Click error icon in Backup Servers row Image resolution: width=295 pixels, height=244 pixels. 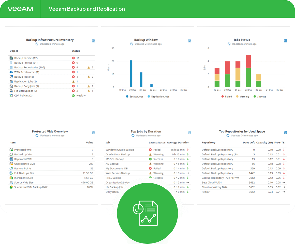73,58
